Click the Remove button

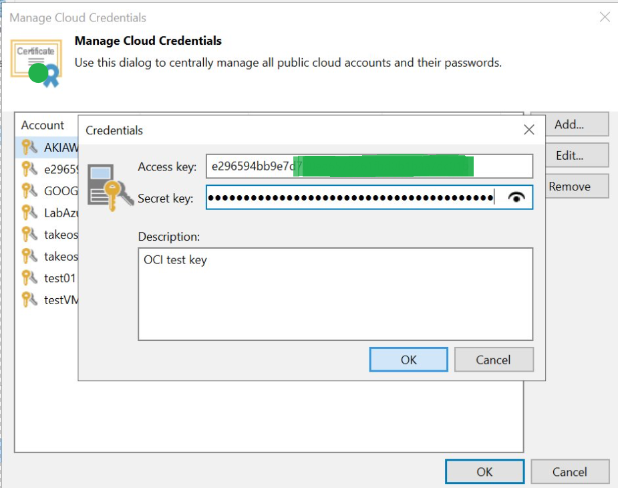pos(569,187)
